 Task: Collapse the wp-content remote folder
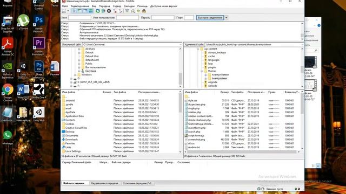pos(198,49)
